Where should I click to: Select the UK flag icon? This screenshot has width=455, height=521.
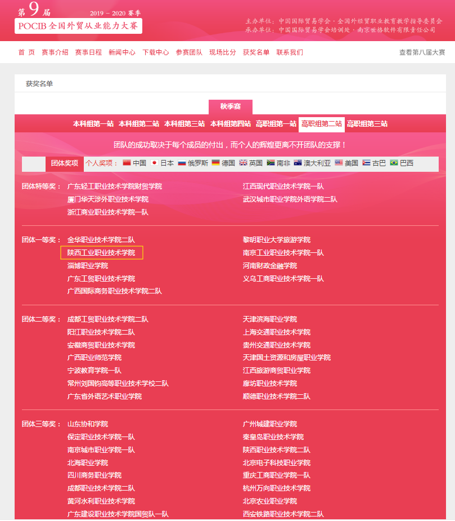(243, 163)
